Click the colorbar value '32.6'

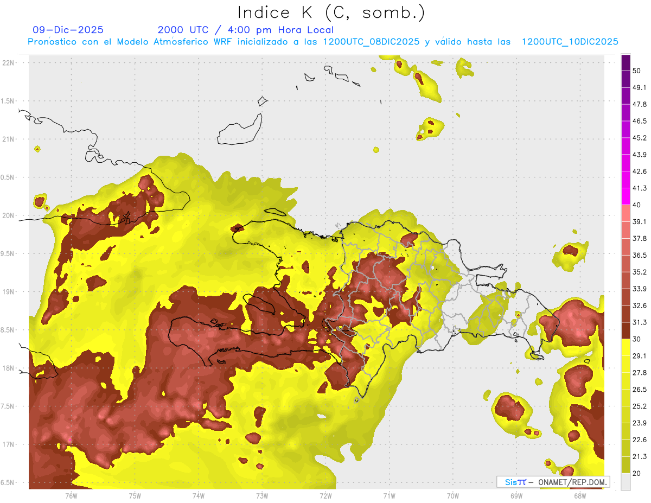pyautogui.click(x=639, y=305)
